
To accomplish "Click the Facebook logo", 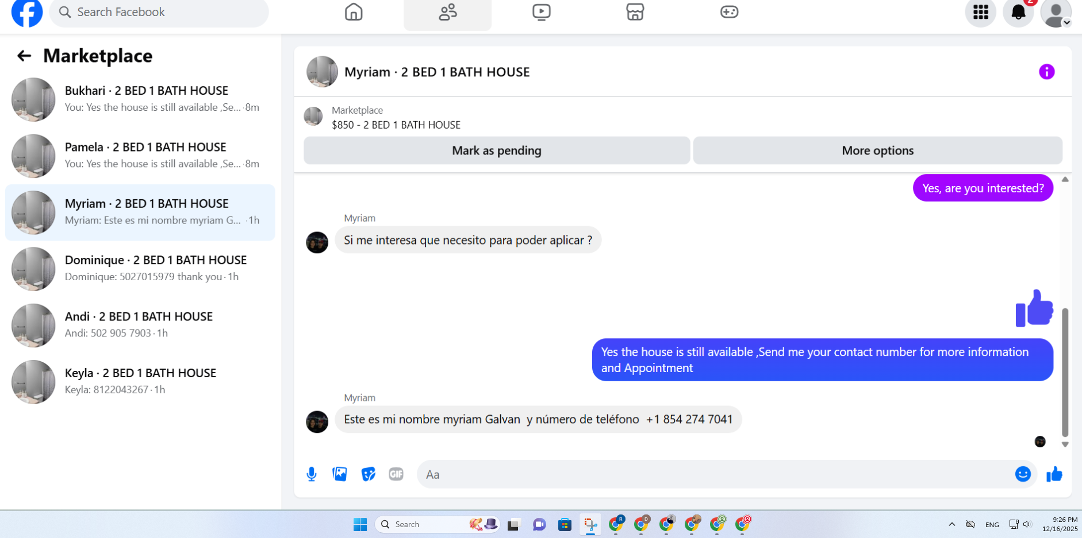I will (27, 12).
